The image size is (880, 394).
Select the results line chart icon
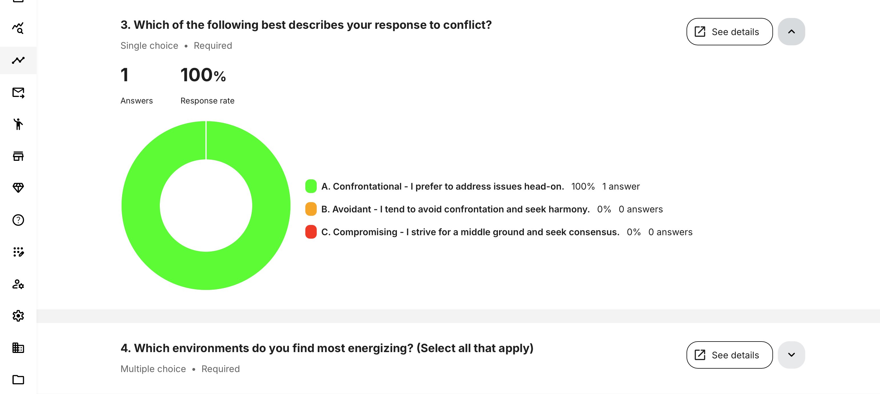tap(19, 60)
